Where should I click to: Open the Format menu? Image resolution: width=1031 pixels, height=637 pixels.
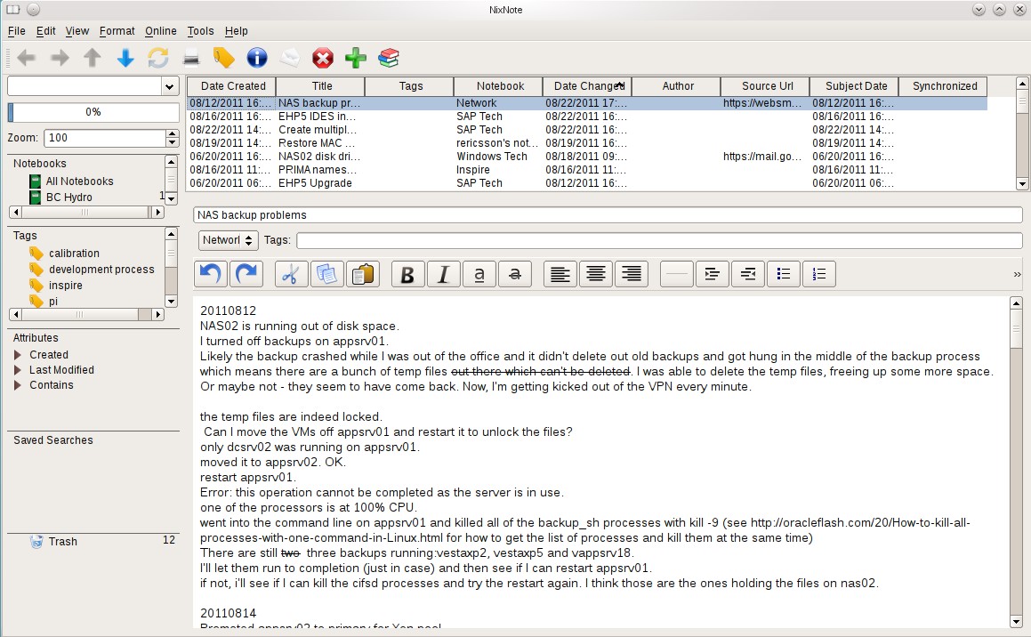pyautogui.click(x=117, y=31)
